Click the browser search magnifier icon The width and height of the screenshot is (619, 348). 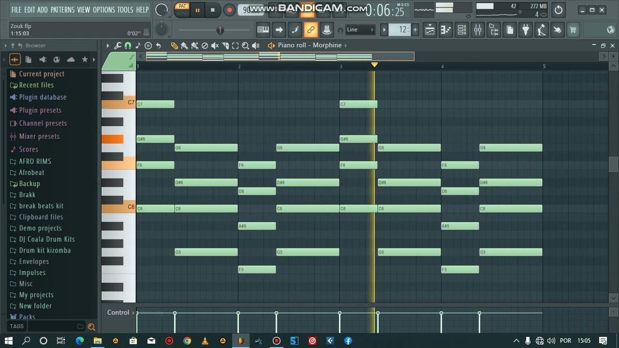coord(91,327)
